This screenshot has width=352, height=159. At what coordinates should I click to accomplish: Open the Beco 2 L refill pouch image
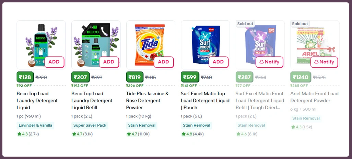[x=93, y=43]
